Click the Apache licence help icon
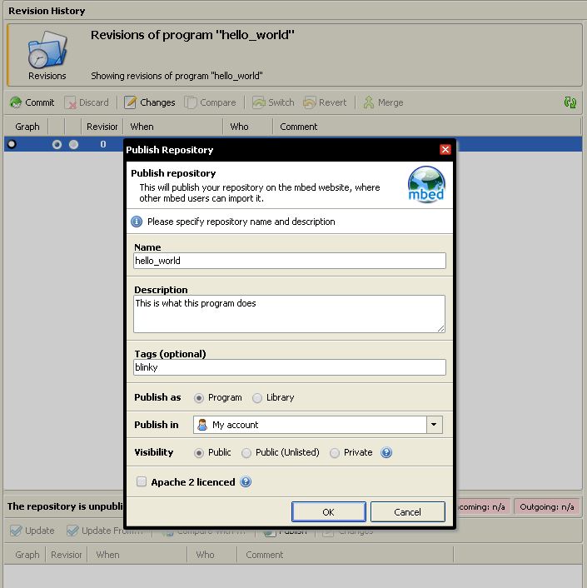 coord(246,482)
